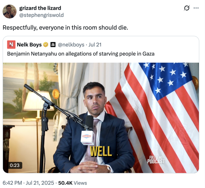Click the black affiliate badge beside Nelk Boys
The image size is (205, 188).
coord(53,44)
